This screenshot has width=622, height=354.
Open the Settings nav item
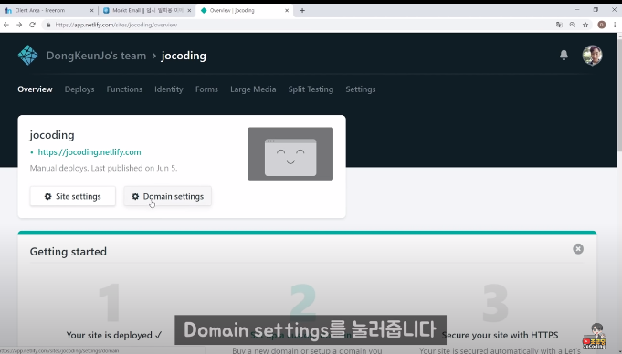tap(361, 89)
